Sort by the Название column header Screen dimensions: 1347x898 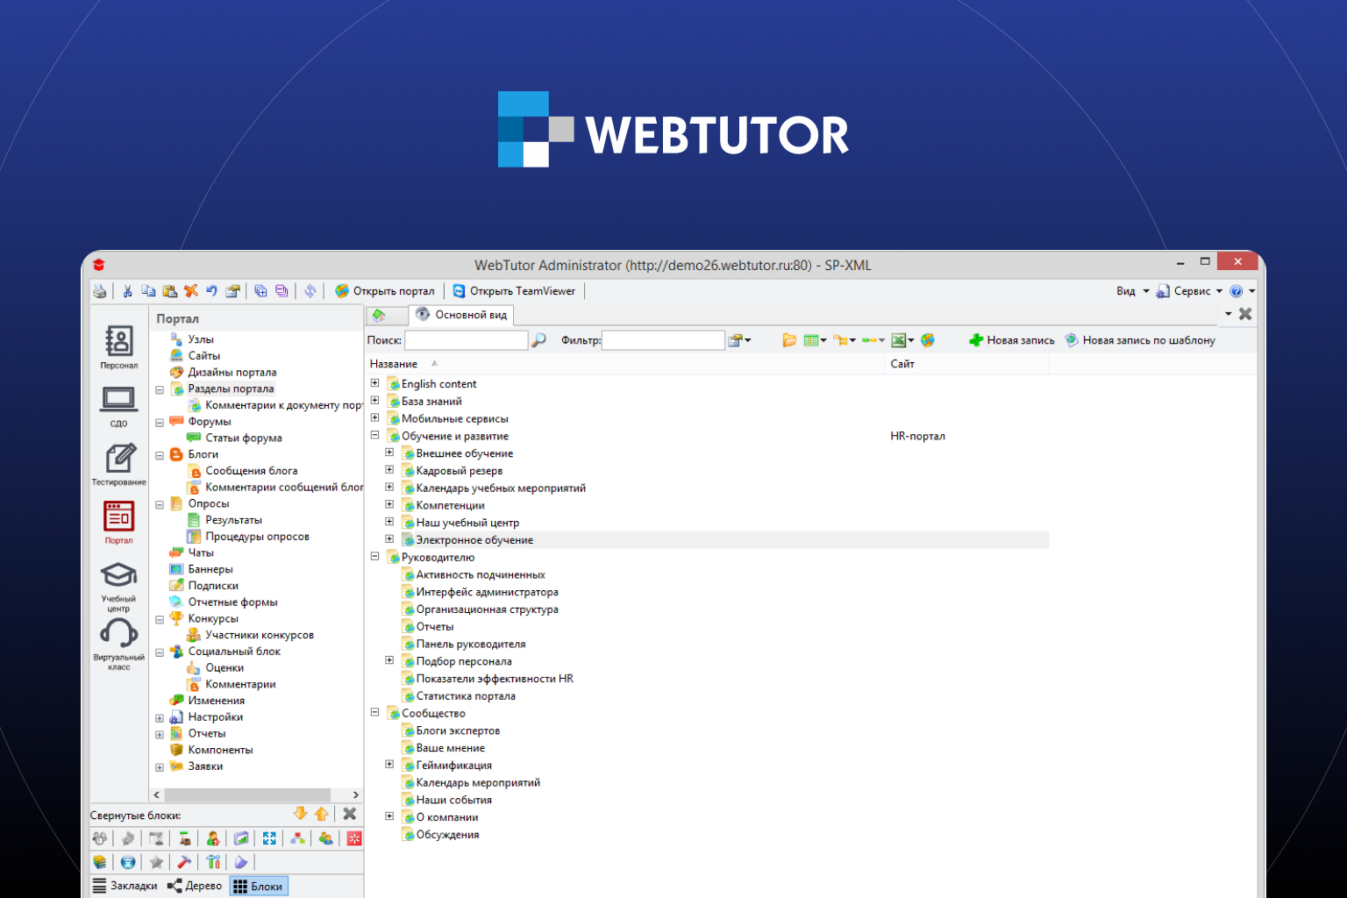(394, 364)
